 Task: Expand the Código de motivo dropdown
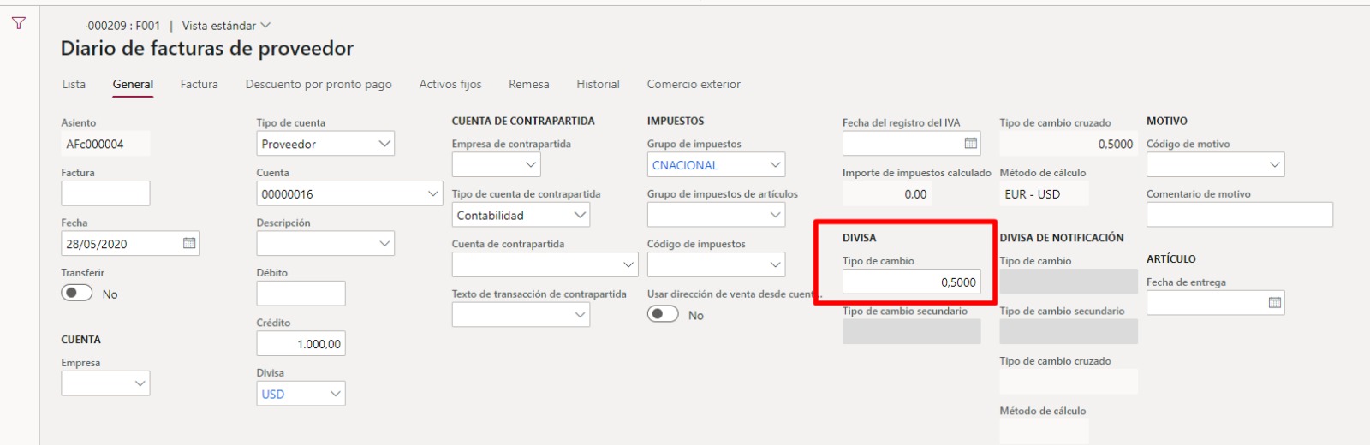[1275, 164]
